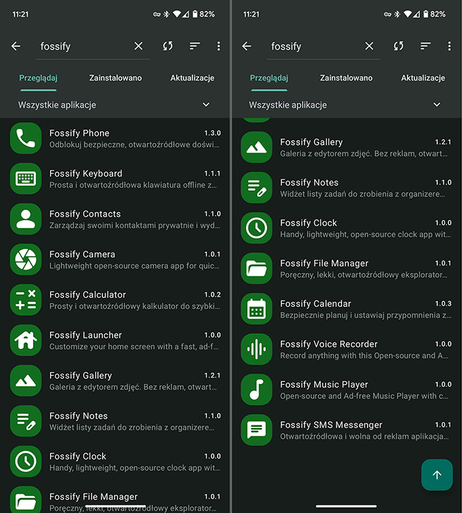Open overflow menu in left screen

(x=219, y=46)
